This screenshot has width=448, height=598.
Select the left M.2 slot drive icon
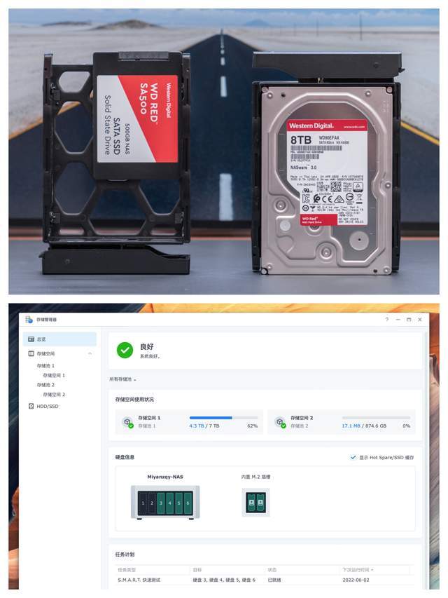(251, 503)
